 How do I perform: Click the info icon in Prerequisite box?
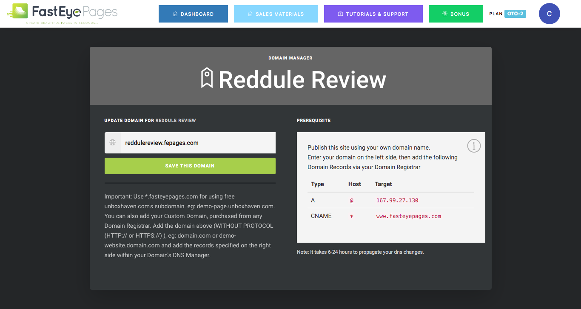point(474,146)
